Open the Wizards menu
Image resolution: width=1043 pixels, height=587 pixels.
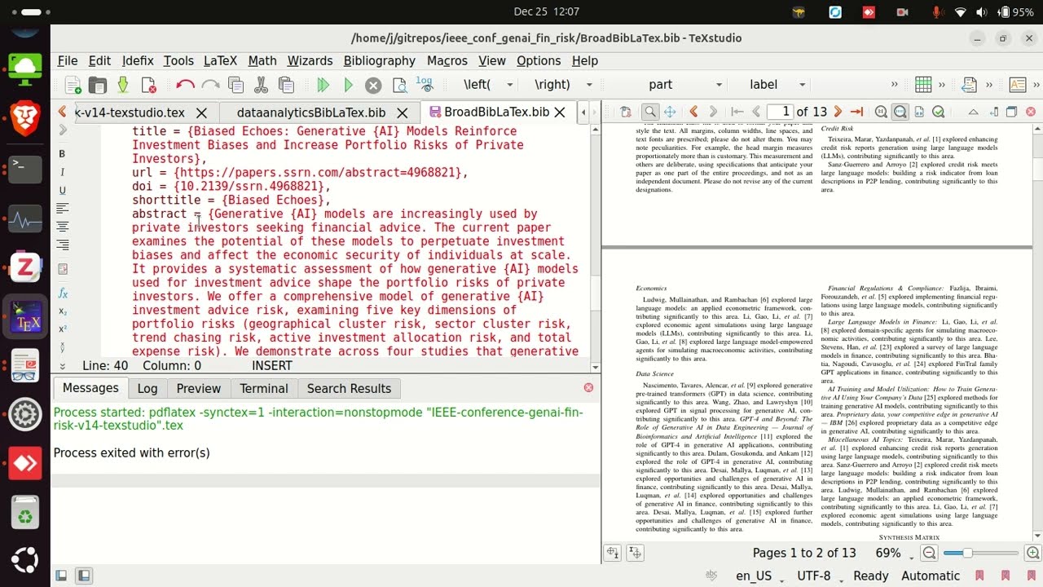pyautogui.click(x=310, y=60)
